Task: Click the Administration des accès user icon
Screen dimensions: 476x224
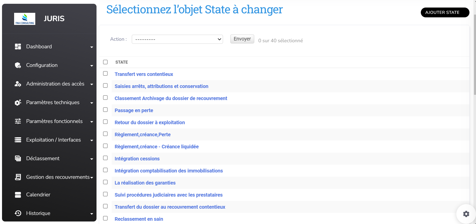Action: (18, 84)
